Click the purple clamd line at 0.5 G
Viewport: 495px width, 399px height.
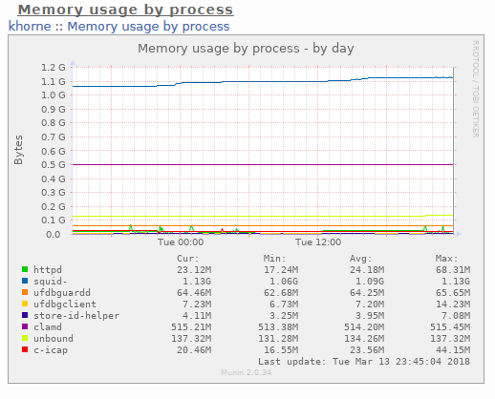pos(263,164)
